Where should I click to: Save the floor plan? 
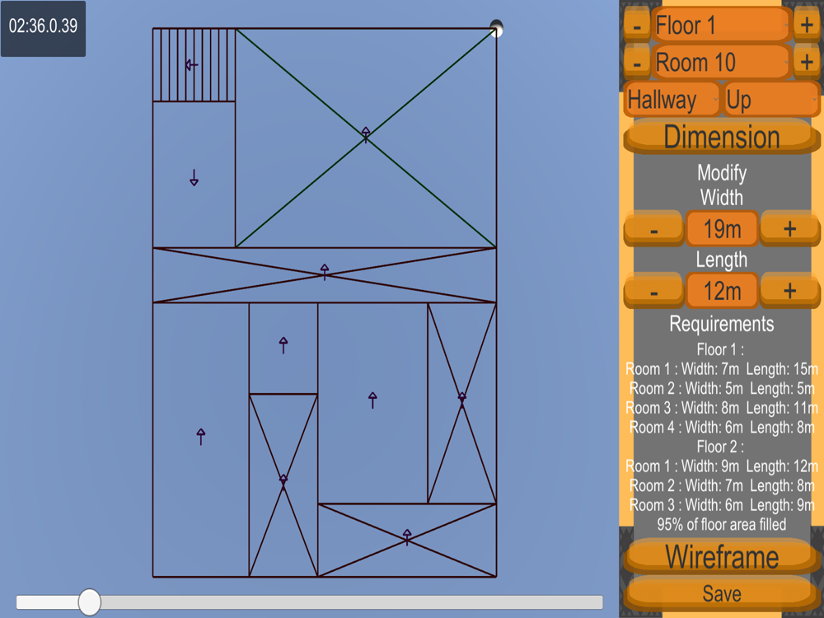tap(722, 594)
